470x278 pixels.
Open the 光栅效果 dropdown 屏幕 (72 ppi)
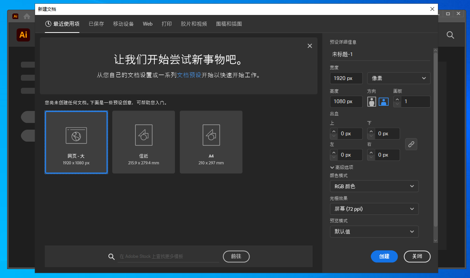click(x=374, y=209)
